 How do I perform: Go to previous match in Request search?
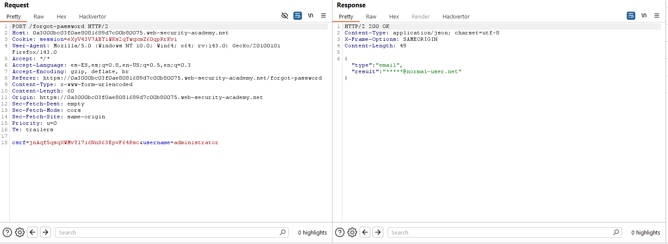[x=33, y=232]
